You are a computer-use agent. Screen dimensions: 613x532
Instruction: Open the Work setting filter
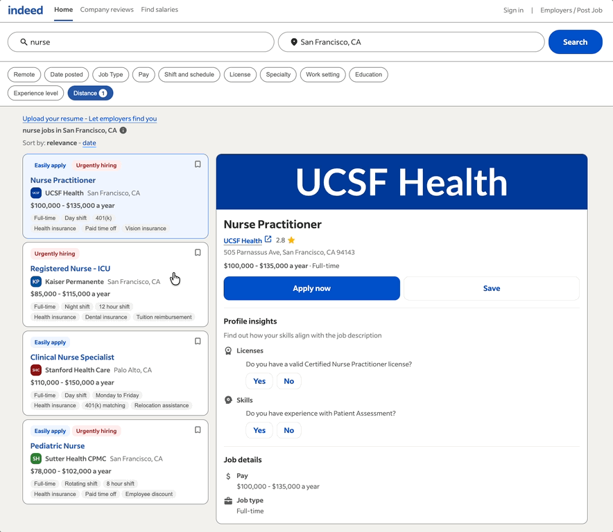coord(323,75)
